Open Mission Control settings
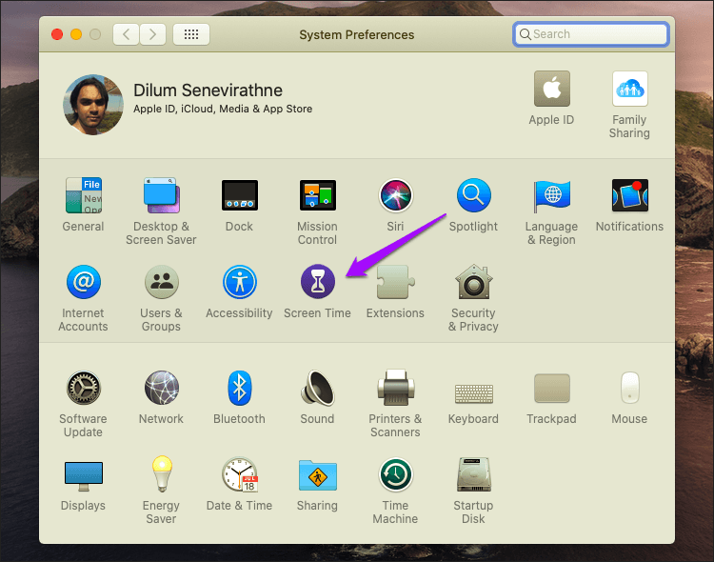 317,195
